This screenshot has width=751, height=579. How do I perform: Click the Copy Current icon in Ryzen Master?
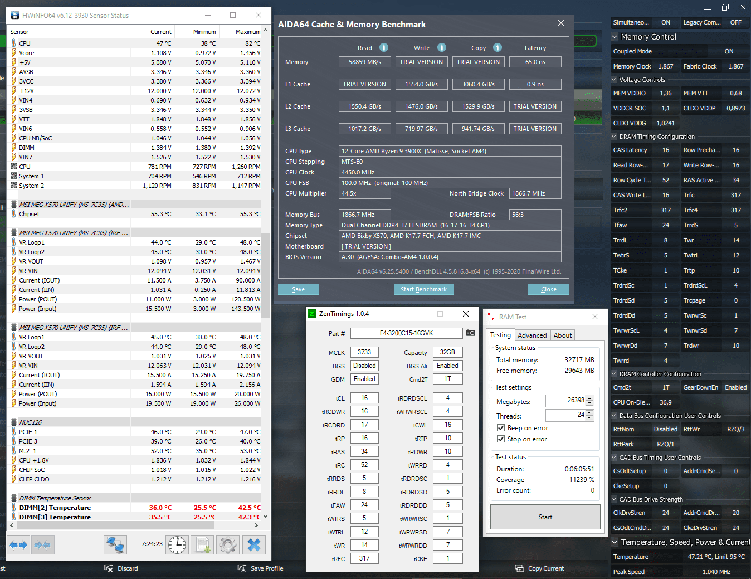tap(519, 568)
